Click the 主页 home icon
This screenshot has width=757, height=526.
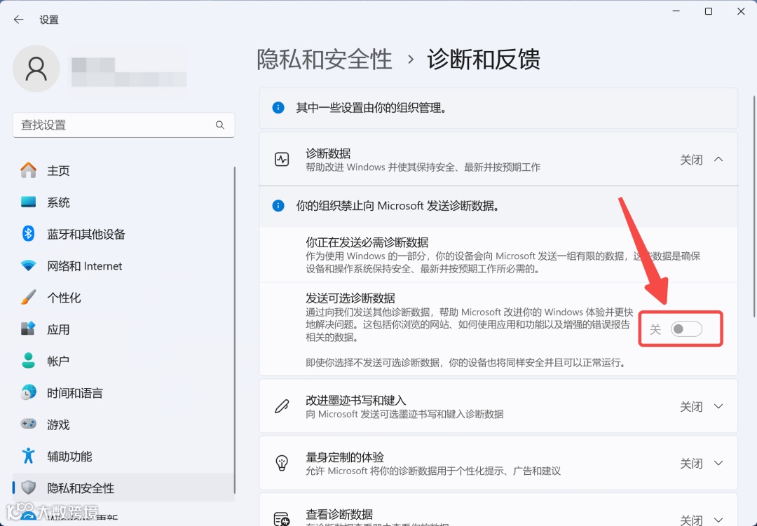(x=29, y=170)
